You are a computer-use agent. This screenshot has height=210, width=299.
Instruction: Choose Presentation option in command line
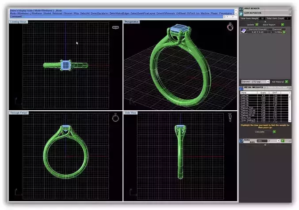pyautogui.click(x=226, y=14)
